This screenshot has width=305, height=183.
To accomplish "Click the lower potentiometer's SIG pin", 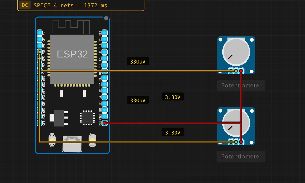I will click(236, 142).
